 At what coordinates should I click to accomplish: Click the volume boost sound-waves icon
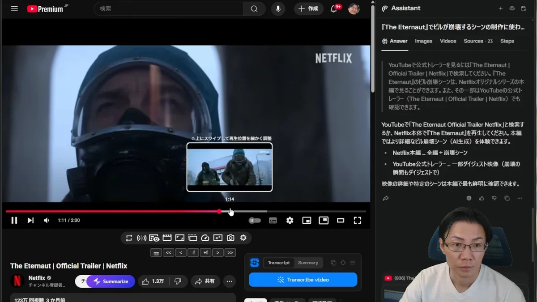pos(141,238)
